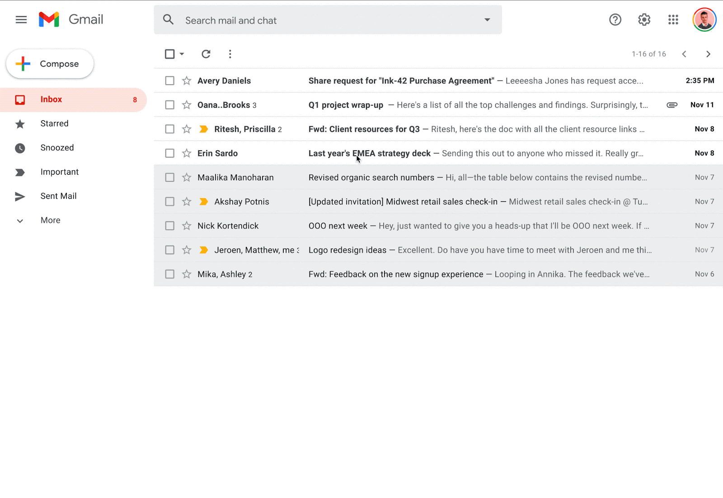Click the Gmail logo
Viewport: 723px width, 498px height.
click(70, 19)
